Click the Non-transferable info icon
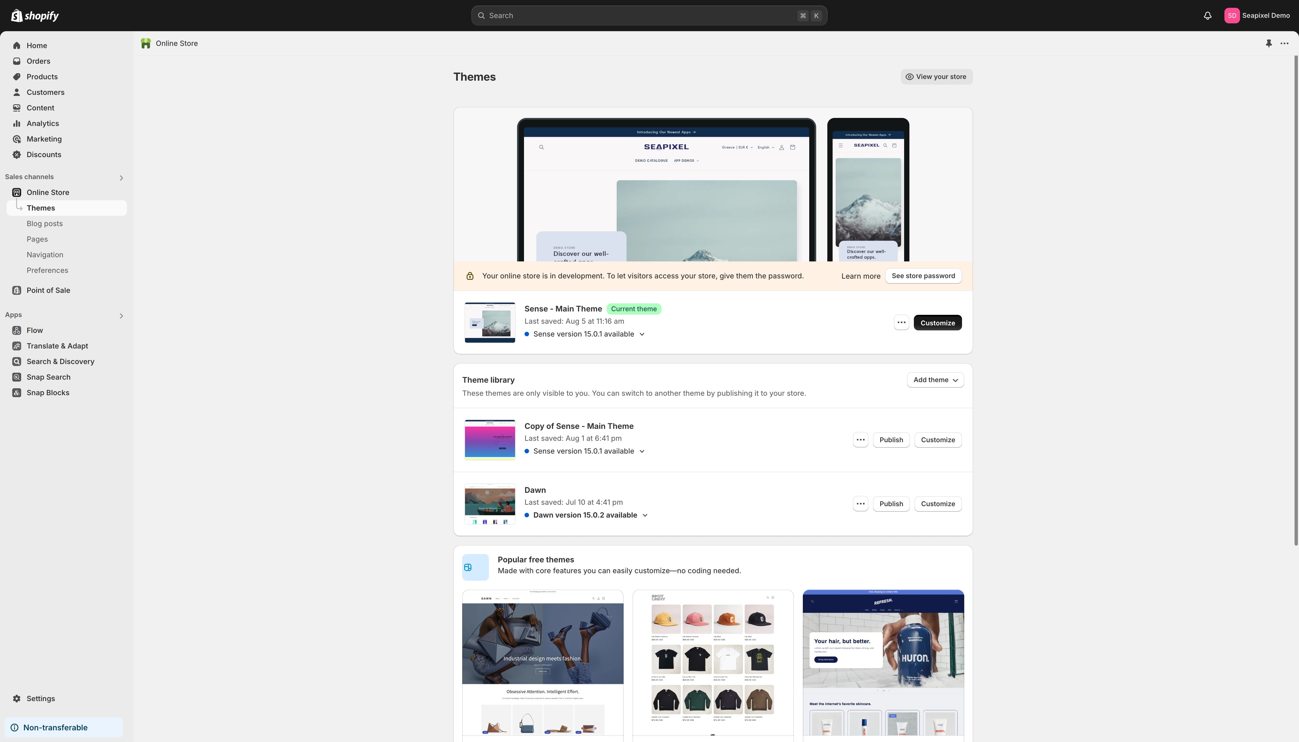Screen dimensions: 1299x742 coord(15,728)
